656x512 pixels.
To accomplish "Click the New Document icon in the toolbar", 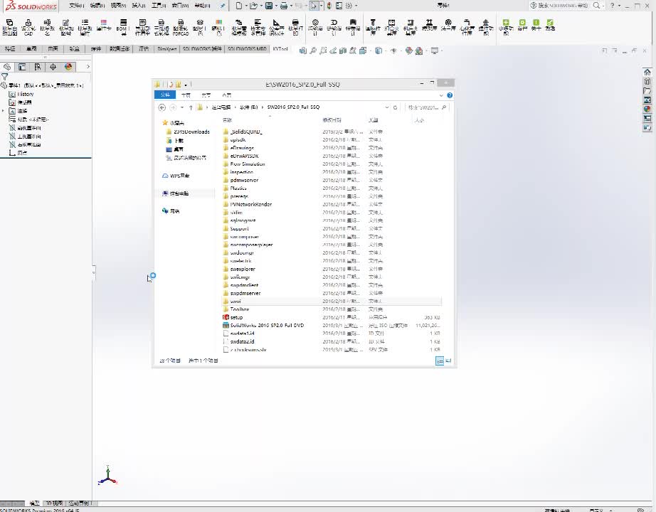I will pyautogui.click(x=239, y=5).
